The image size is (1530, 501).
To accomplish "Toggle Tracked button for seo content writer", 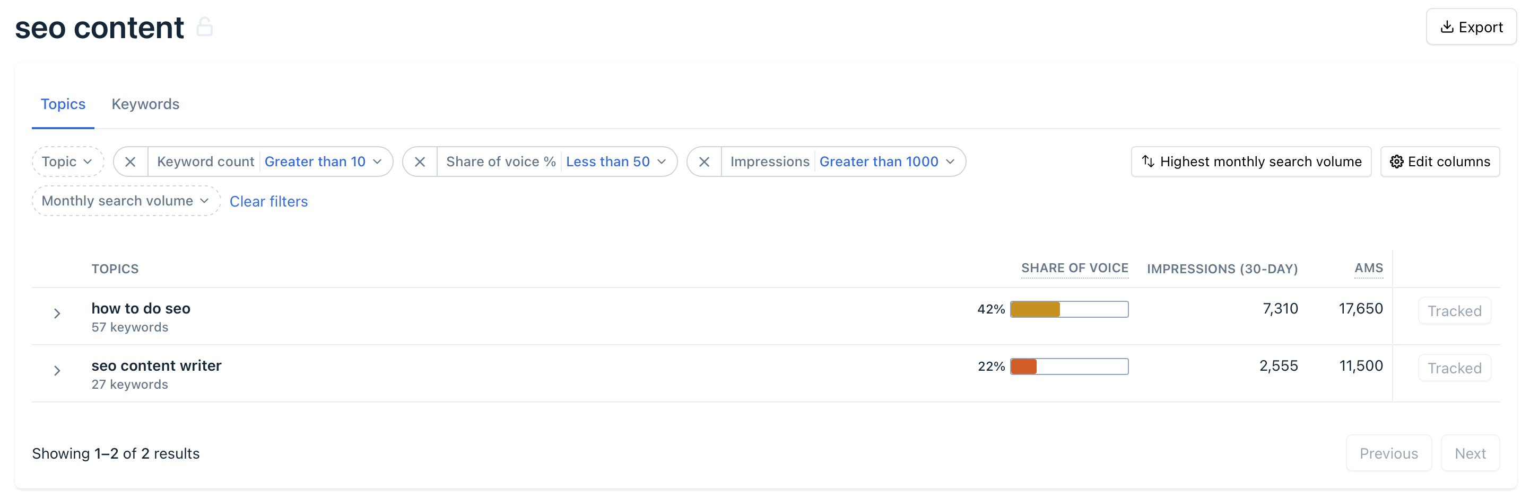I will coord(1454,368).
